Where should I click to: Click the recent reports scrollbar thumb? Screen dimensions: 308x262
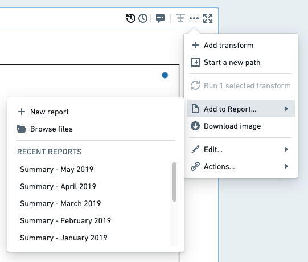pyautogui.click(x=174, y=182)
